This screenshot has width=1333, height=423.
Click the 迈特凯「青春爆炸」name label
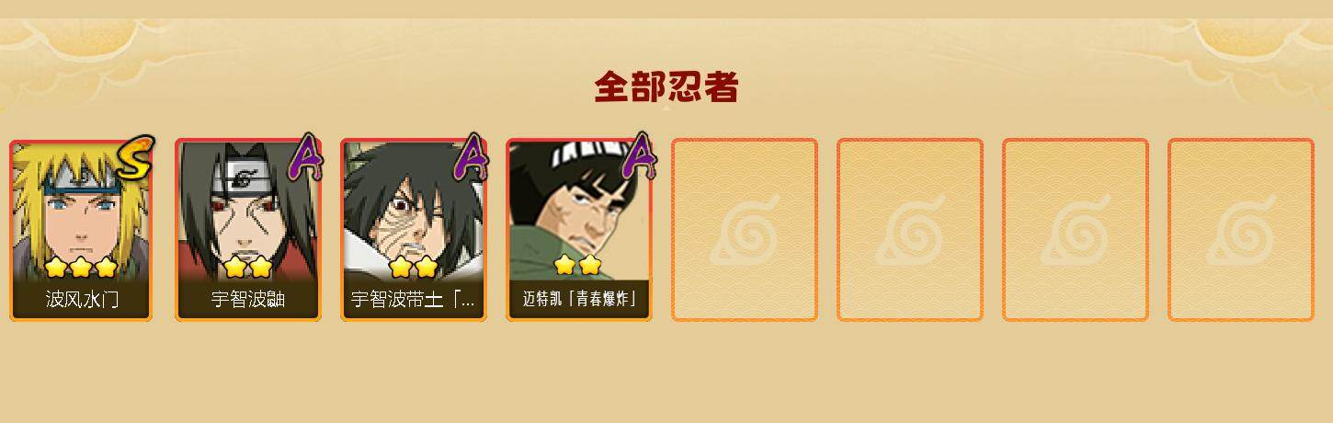579,299
